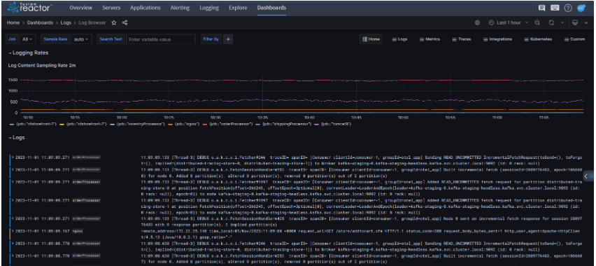596x266 pixels.
Task: Open the Metrics dashboard list
Action: point(430,39)
